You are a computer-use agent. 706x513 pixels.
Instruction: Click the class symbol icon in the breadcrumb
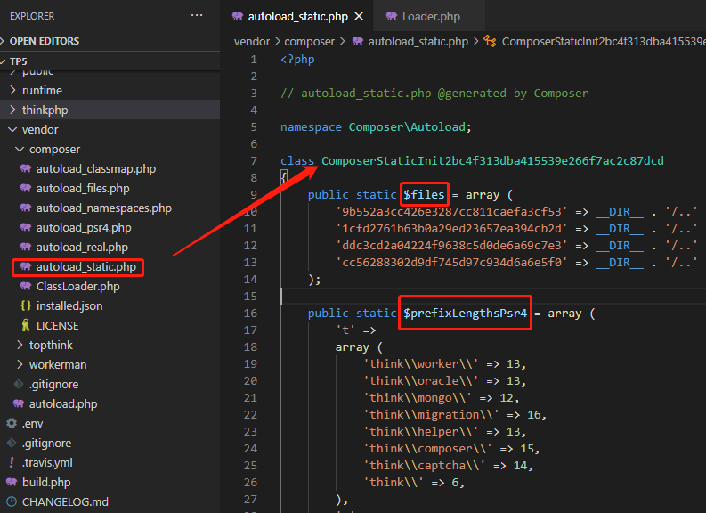pyautogui.click(x=490, y=42)
